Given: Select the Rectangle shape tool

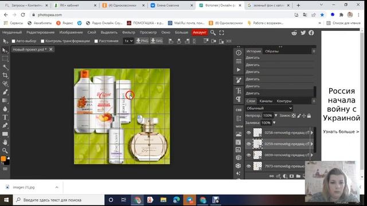Looking at the screenshot, I should [5, 134].
